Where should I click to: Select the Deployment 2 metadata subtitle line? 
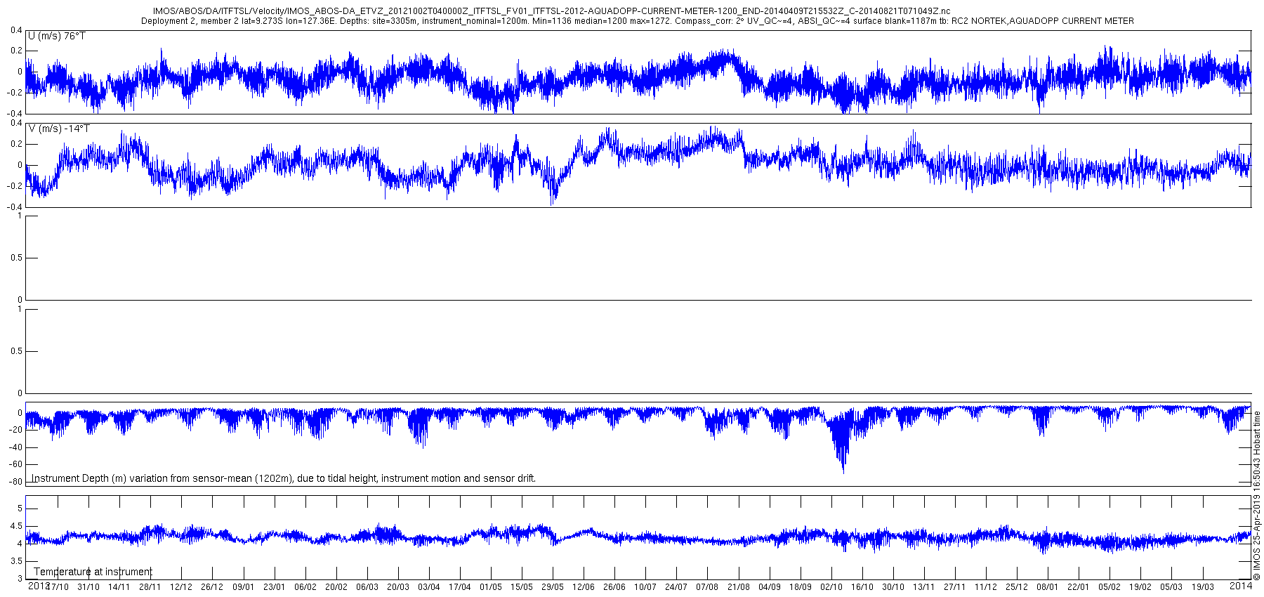[638, 21]
